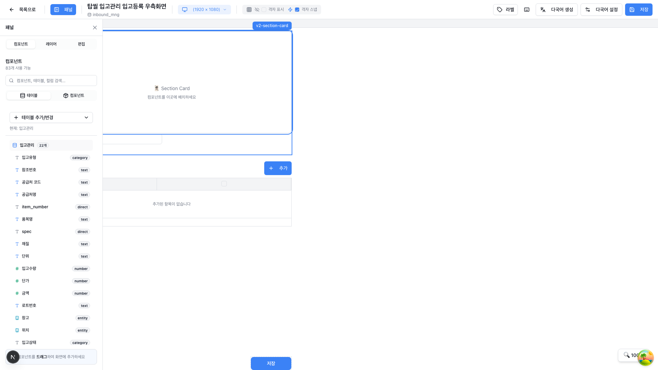The width and height of the screenshot is (658, 370).
Task: Click the 다국어 생성 translate button
Action: tap(557, 10)
